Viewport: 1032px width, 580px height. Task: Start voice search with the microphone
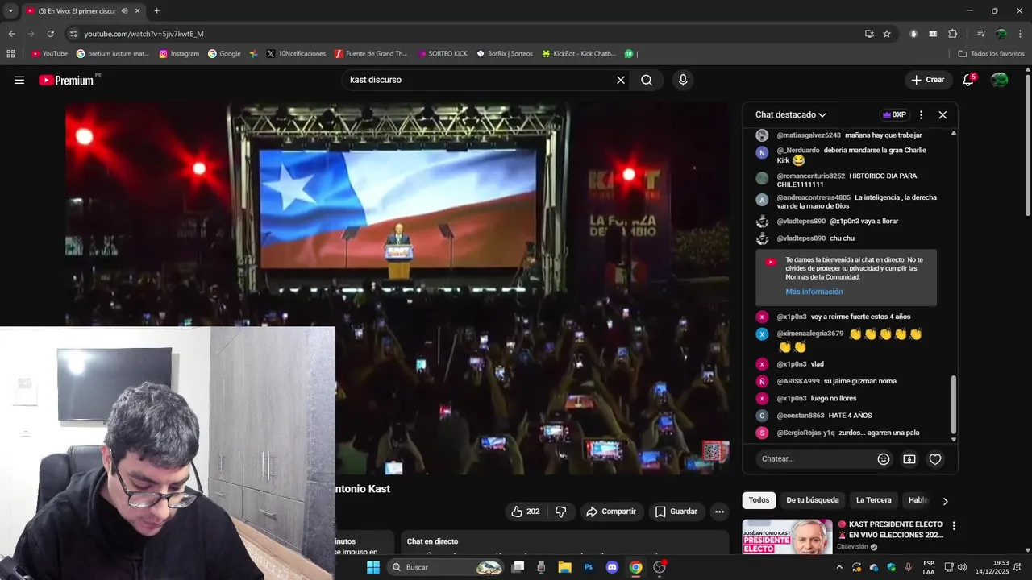683,80
